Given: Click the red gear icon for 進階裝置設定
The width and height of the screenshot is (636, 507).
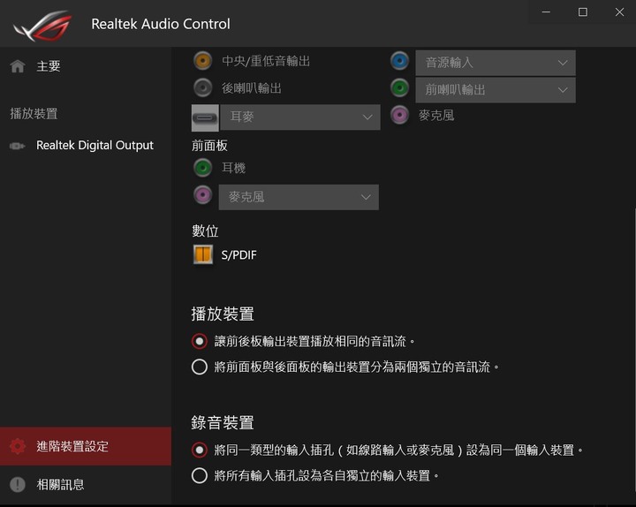Looking at the screenshot, I should coord(18,446).
